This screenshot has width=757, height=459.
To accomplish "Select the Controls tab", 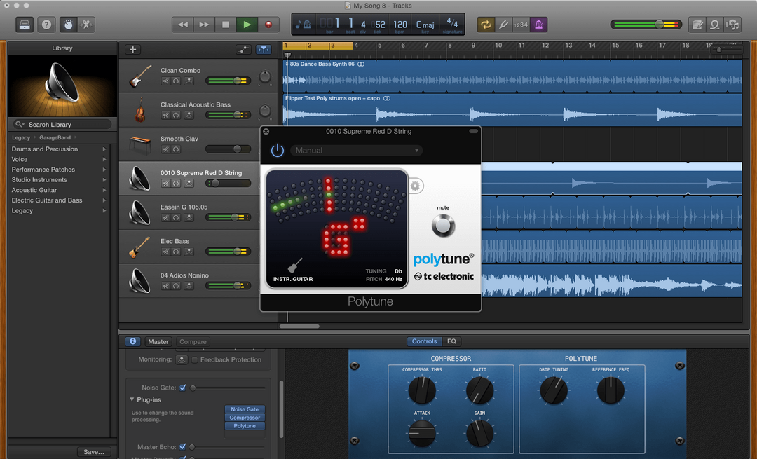I will click(424, 341).
